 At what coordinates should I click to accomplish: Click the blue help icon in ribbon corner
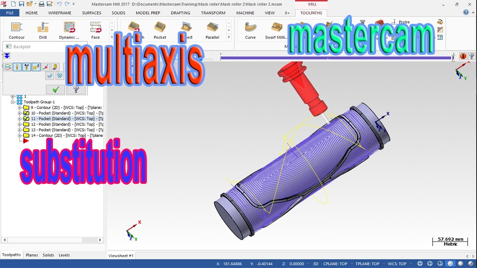tap(466, 12)
